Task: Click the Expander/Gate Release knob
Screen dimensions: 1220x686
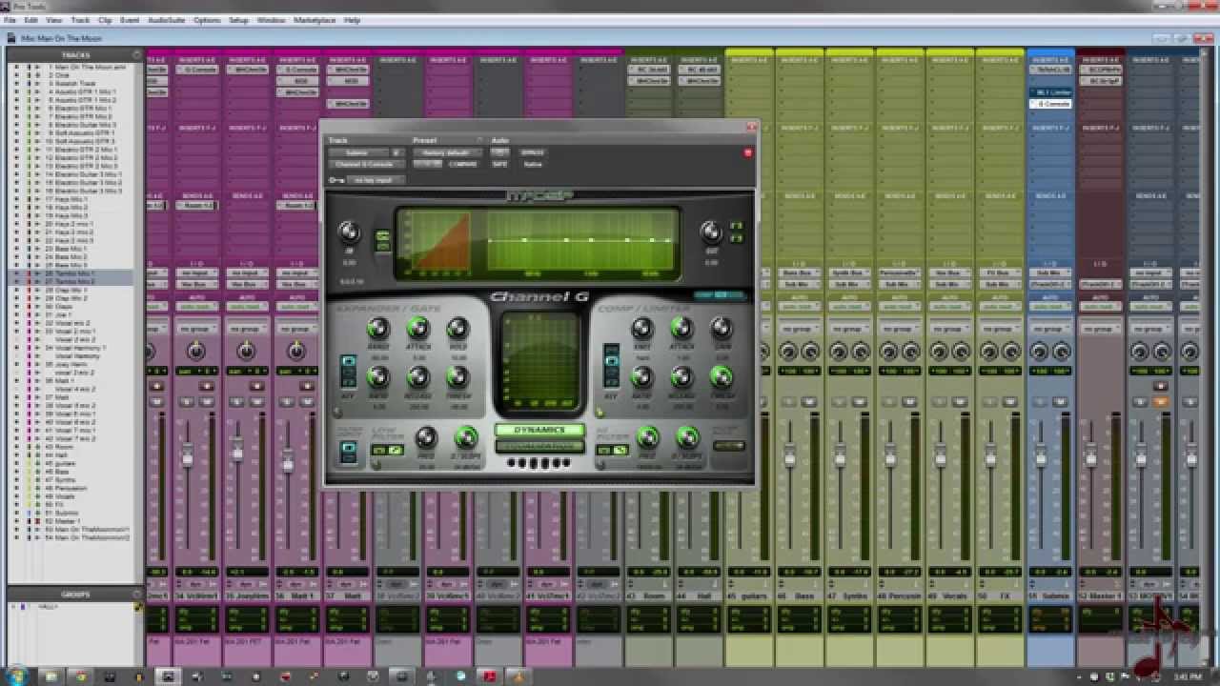Action: click(418, 376)
